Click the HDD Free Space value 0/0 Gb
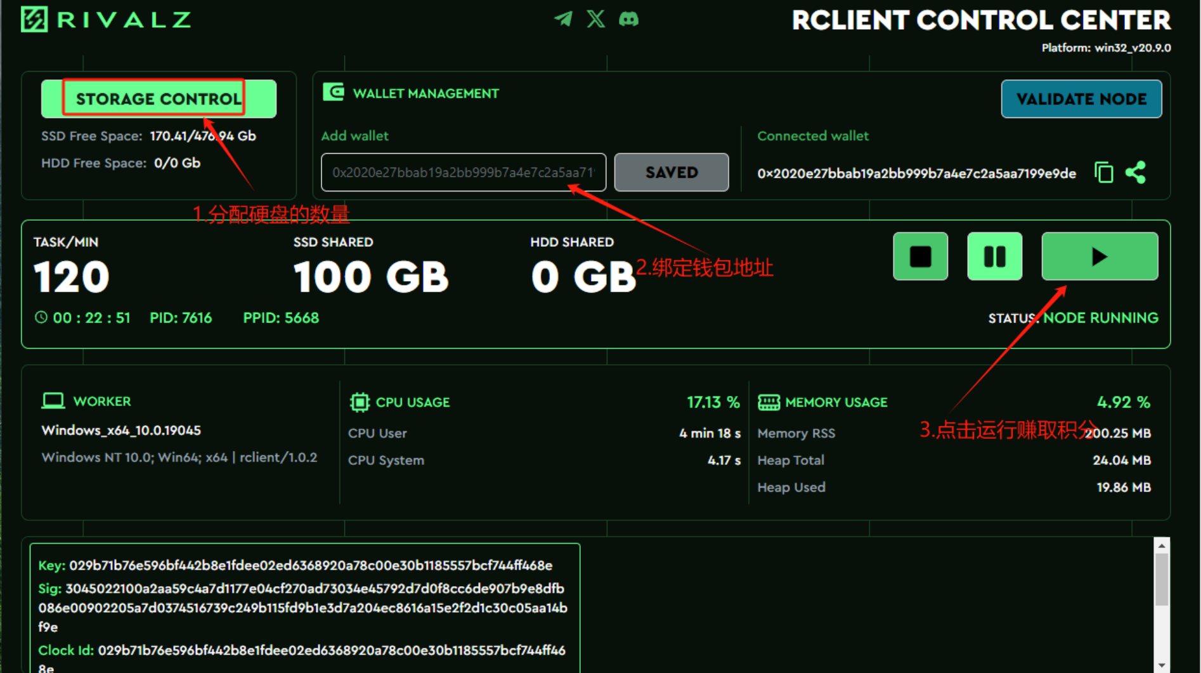This screenshot has width=1201, height=673. [x=177, y=163]
